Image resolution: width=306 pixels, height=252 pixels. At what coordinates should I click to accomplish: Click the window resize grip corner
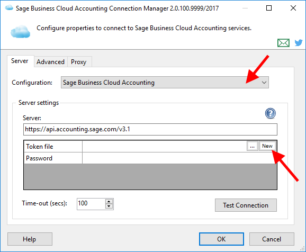(x=302, y=248)
